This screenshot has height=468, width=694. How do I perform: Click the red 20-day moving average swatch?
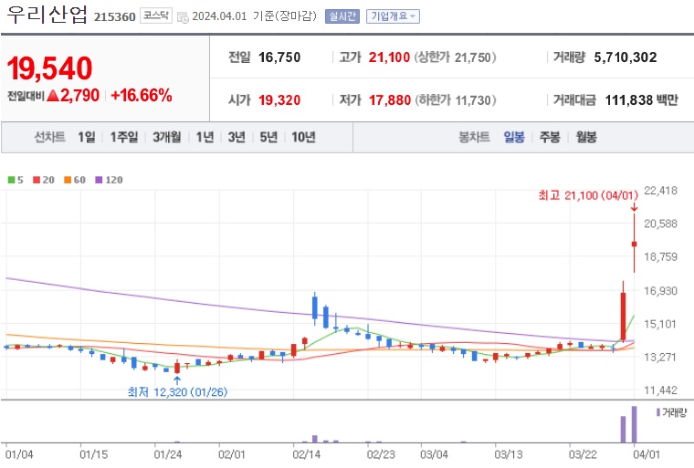pyautogui.click(x=37, y=180)
